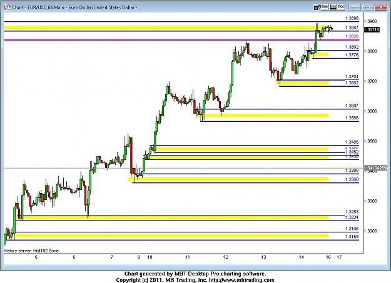Click the 1.3234 level label
Screen dimensions: 391x283
352,217
